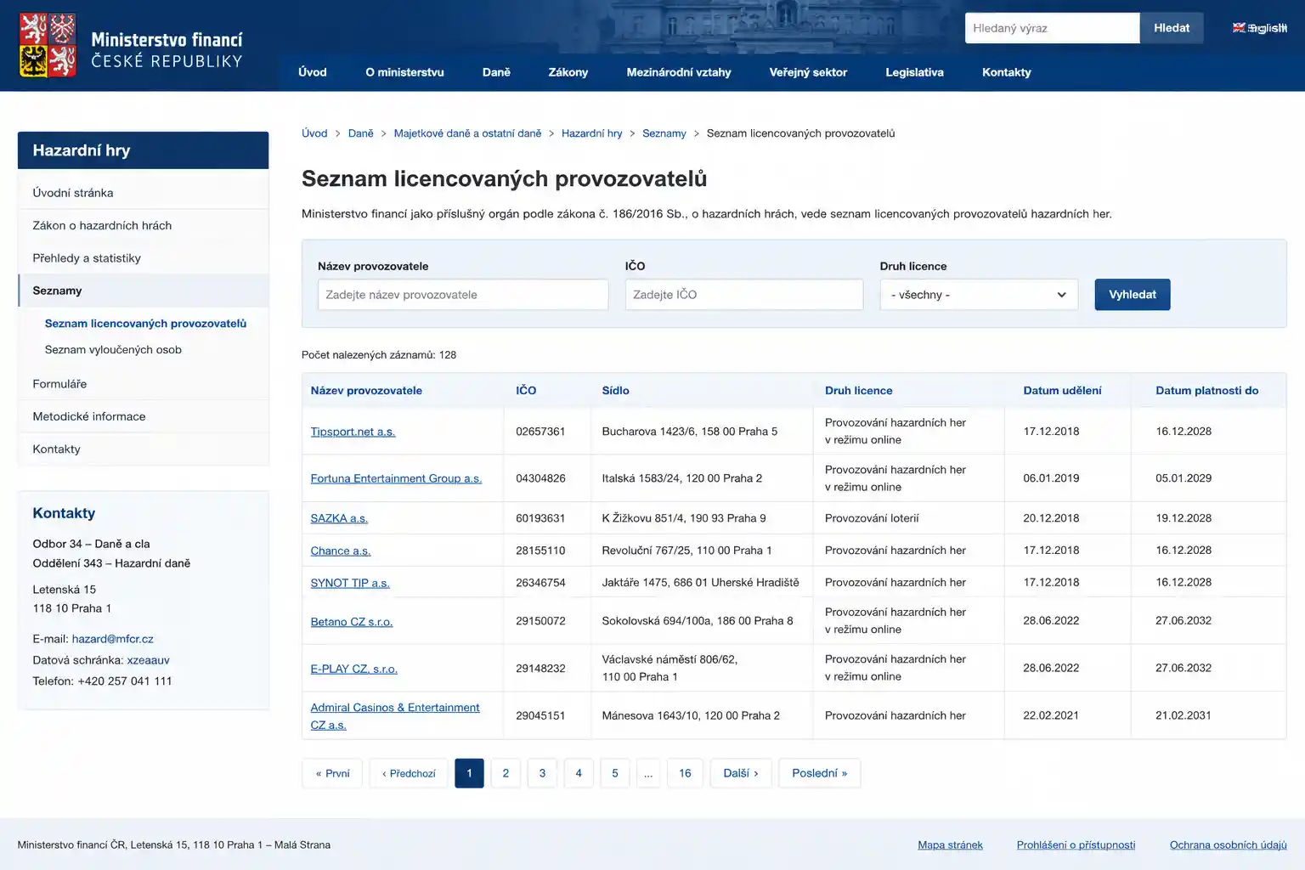Viewport: 1305px width, 870px height.
Task: Click date 22.02.2021 in Admiral Casinos row
Action: [1051, 715]
